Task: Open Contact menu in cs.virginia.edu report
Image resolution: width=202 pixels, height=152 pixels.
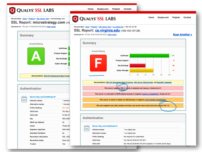Action: [187, 18]
